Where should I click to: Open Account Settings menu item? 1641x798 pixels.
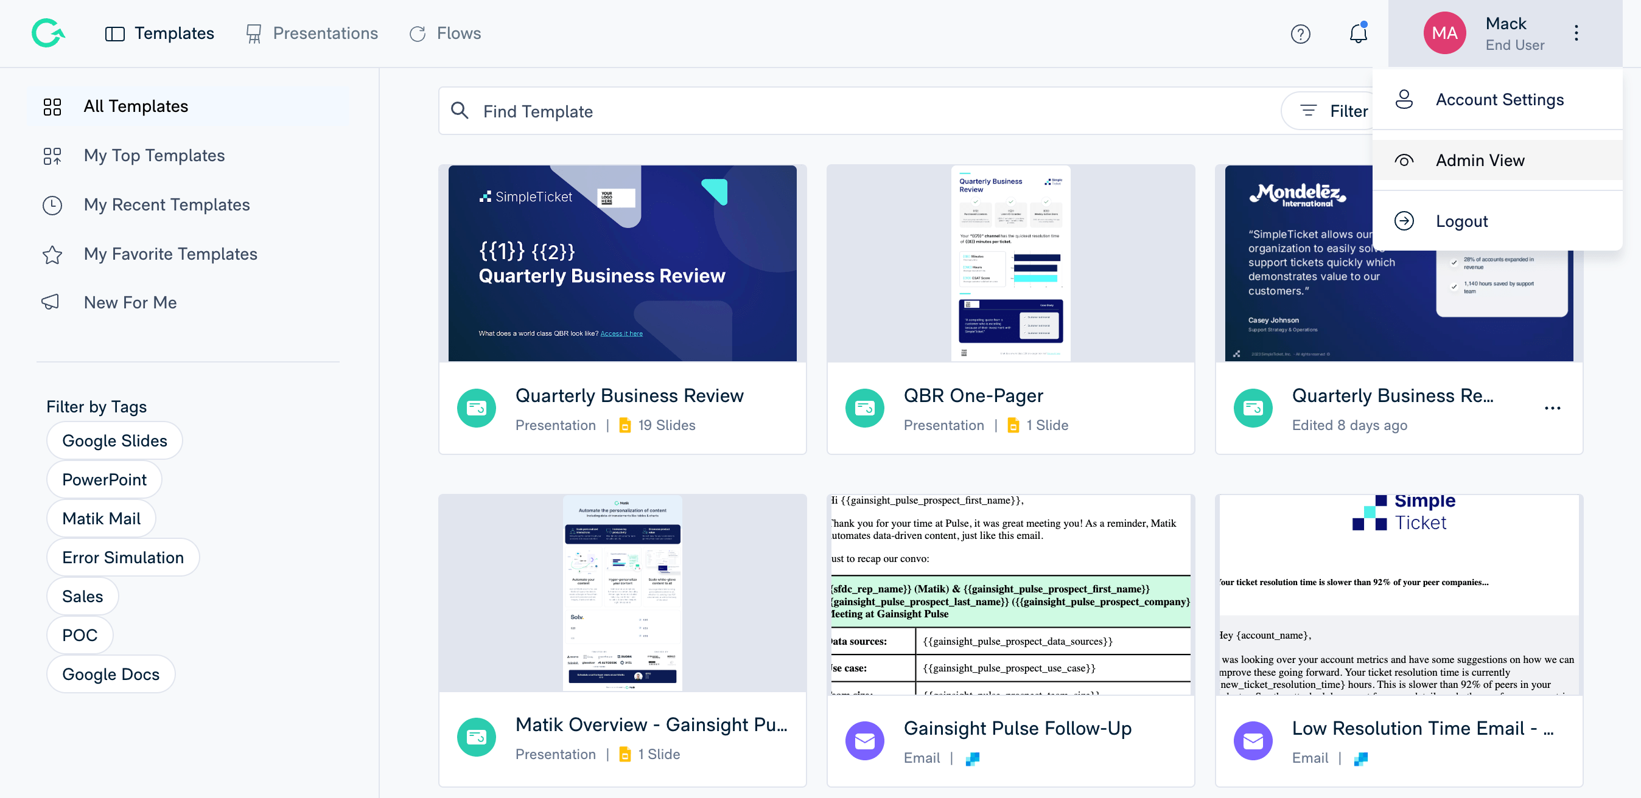(x=1499, y=100)
